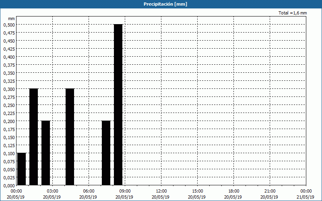Screen dimensions: 322x201
Task: Select the y-axis value 0,325
Action: tap(9, 81)
